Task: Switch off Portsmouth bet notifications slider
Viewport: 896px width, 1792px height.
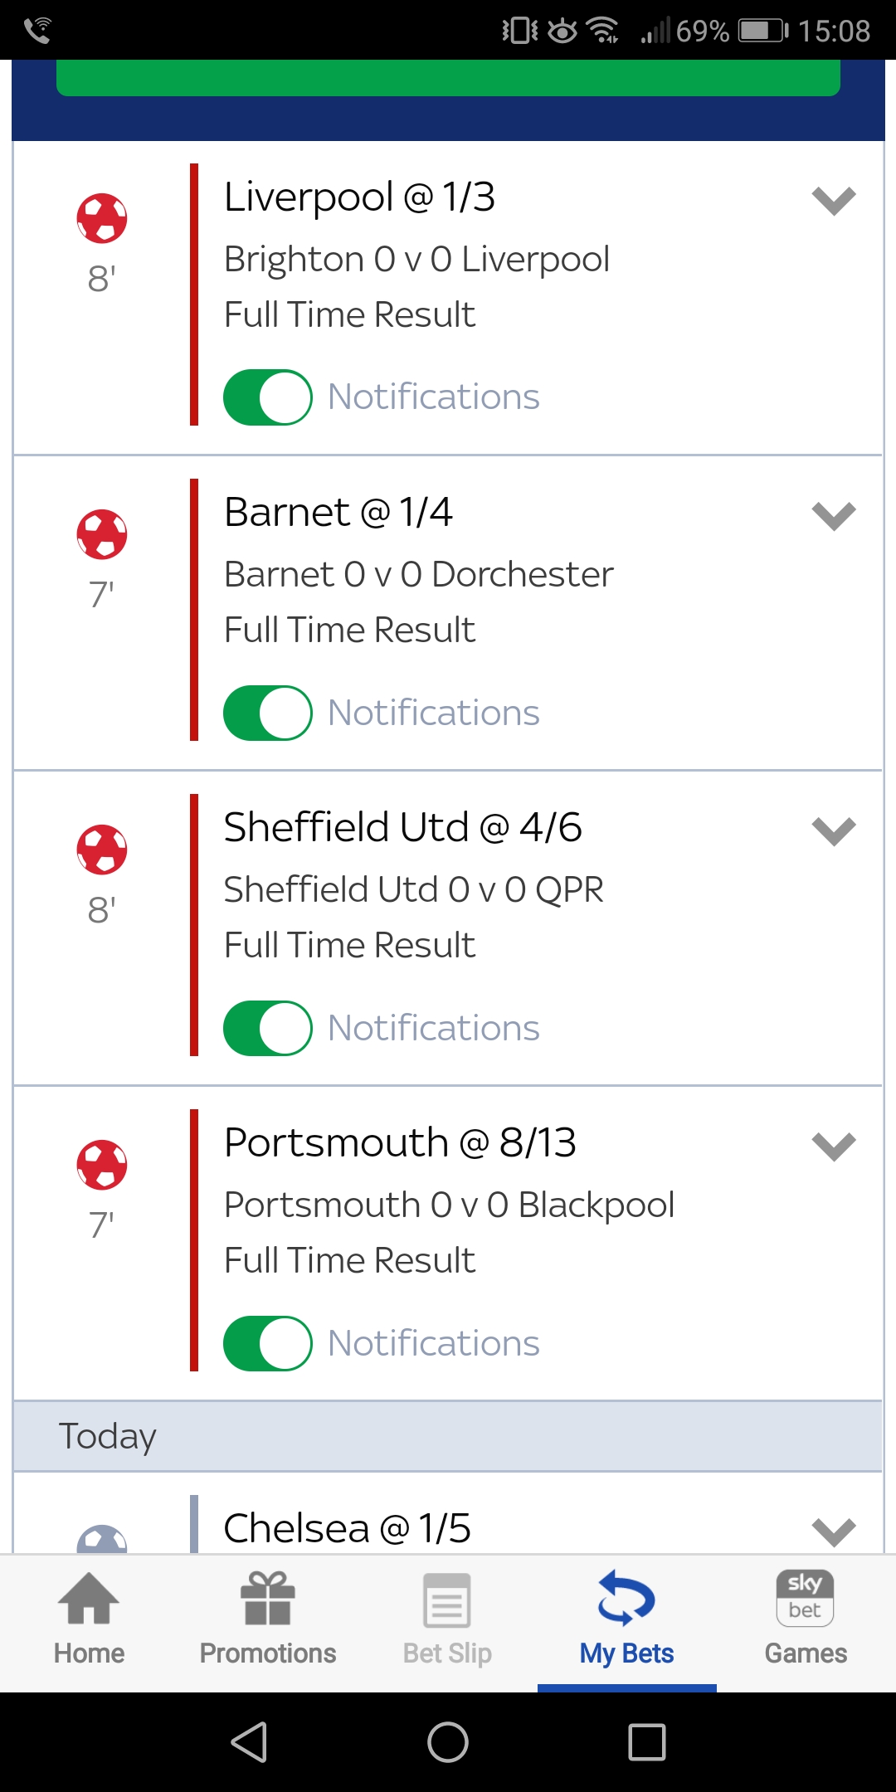Action: point(268,1343)
